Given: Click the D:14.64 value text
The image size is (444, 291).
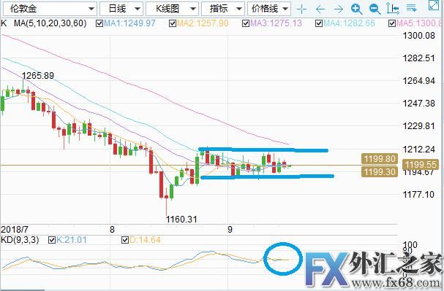Looking at the screenshot, I should pyautogui.click(x=145, y=240).
